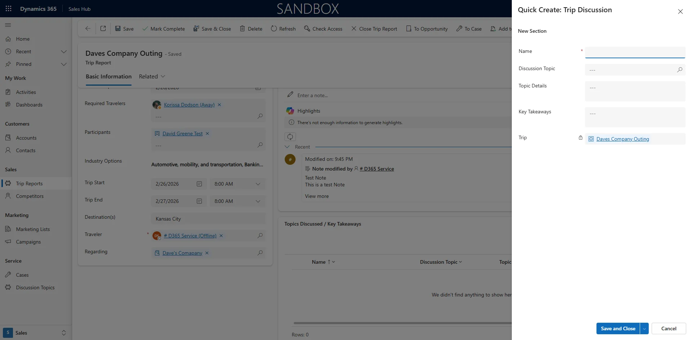692x340 pixels.
Task: Collapse the sitemap with the hamburger icon
Action: click(8, 25)
